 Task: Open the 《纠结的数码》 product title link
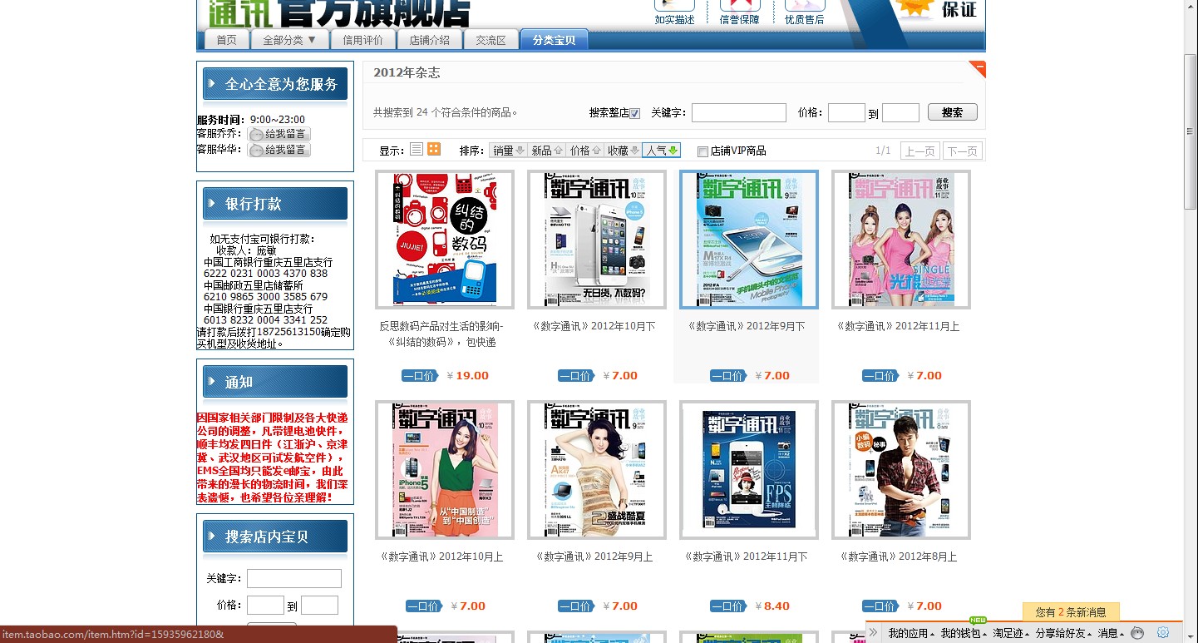(x=441, y=334)
